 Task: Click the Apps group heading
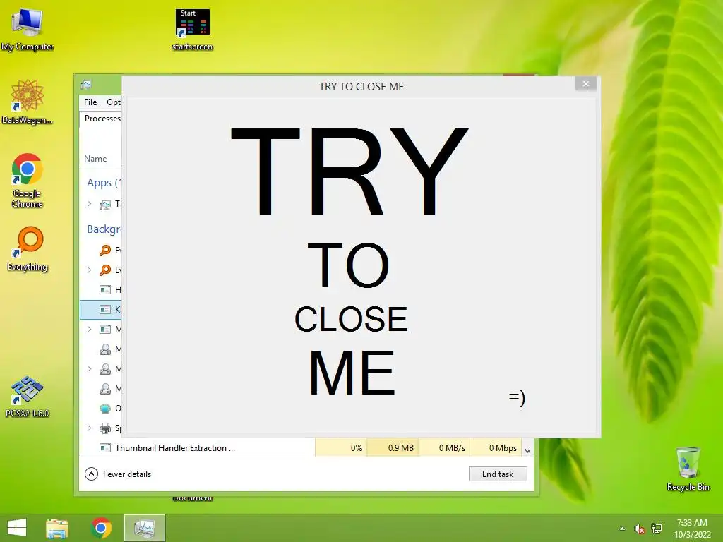pos(104,183)
